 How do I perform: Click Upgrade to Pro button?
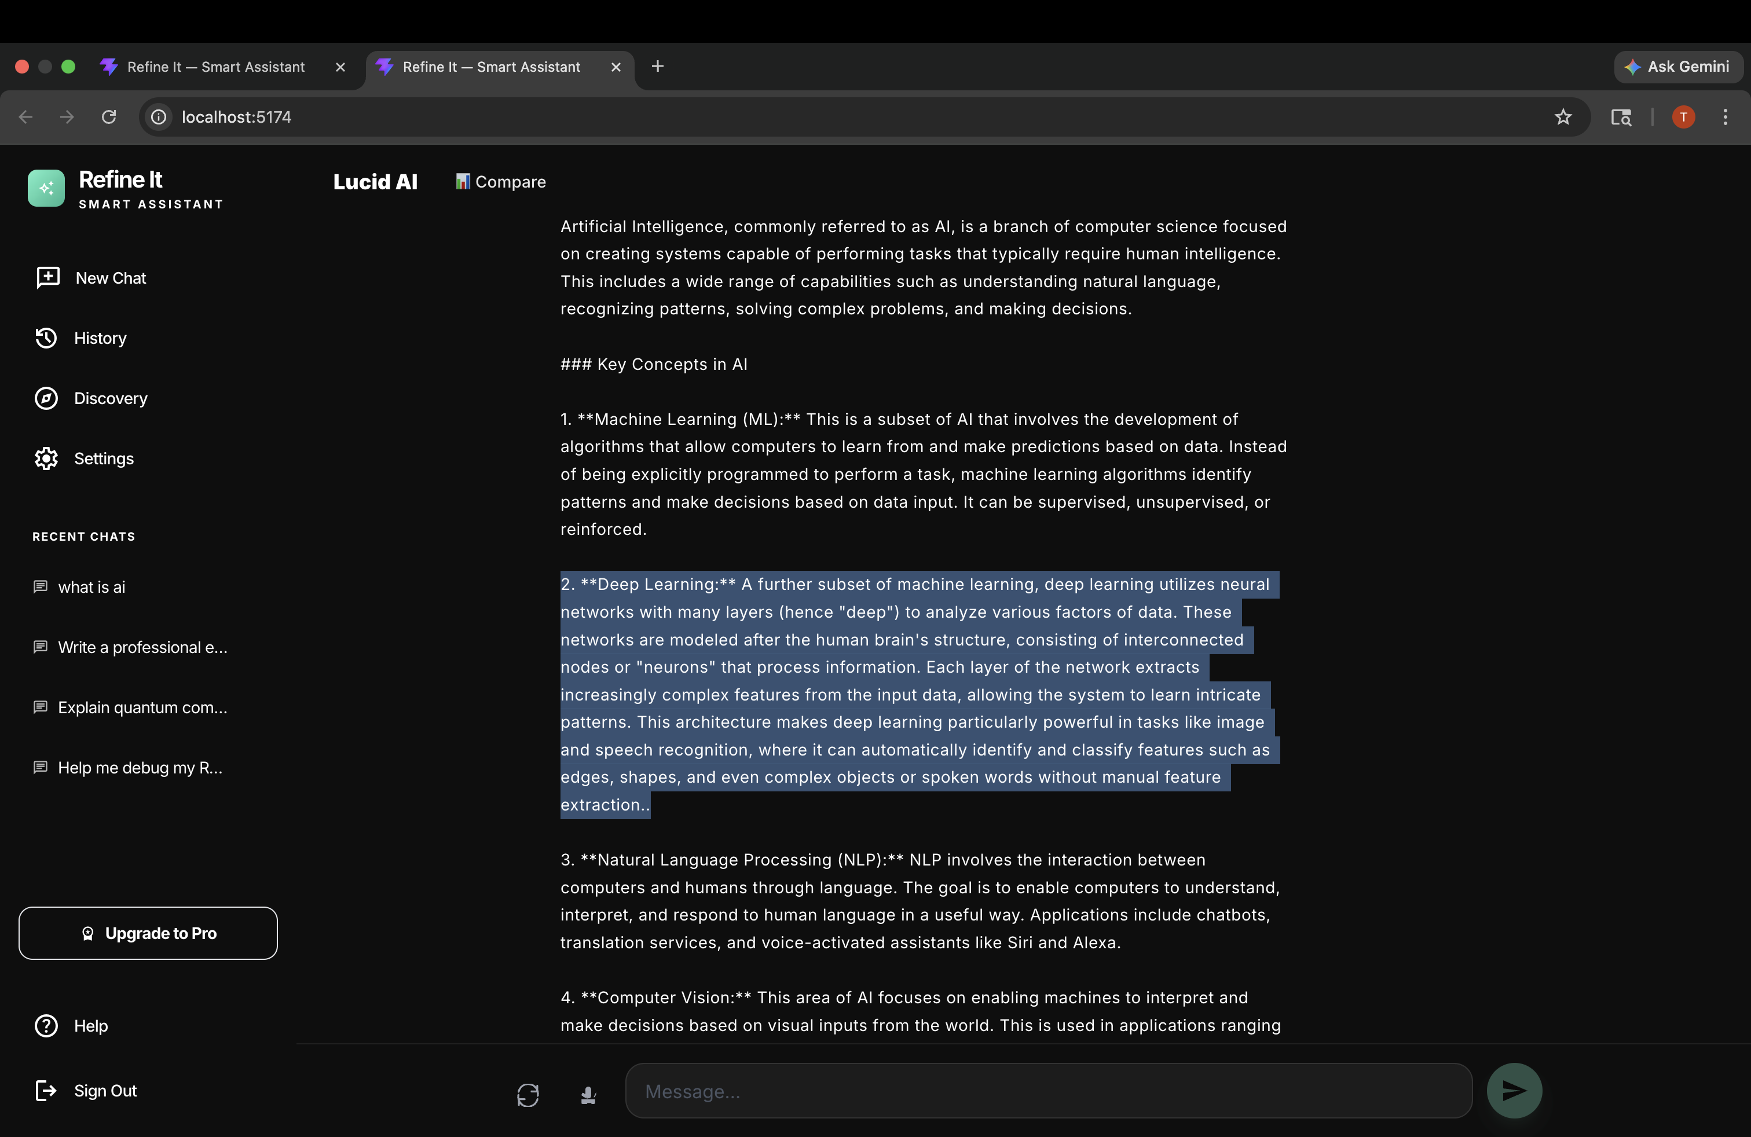(148, 933)
